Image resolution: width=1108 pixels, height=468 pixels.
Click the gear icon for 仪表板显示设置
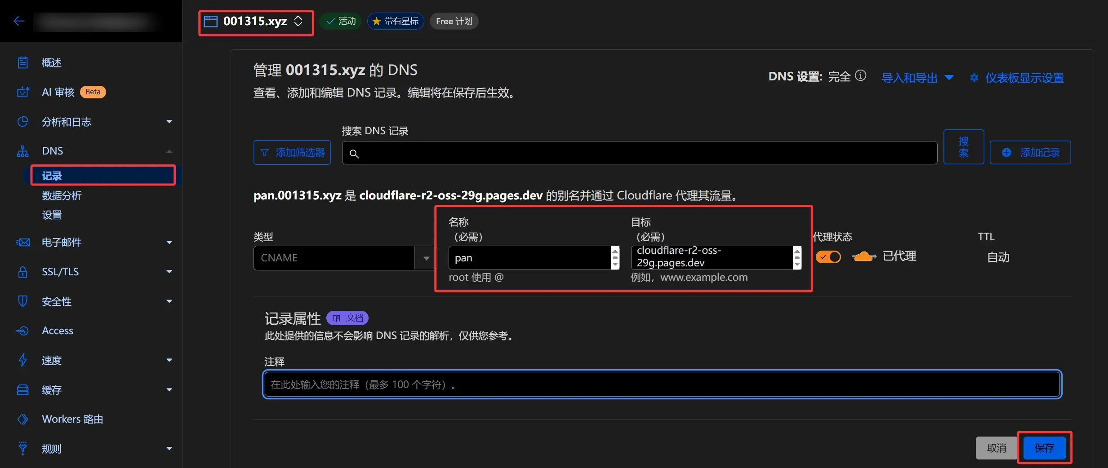tap(974, 77)
